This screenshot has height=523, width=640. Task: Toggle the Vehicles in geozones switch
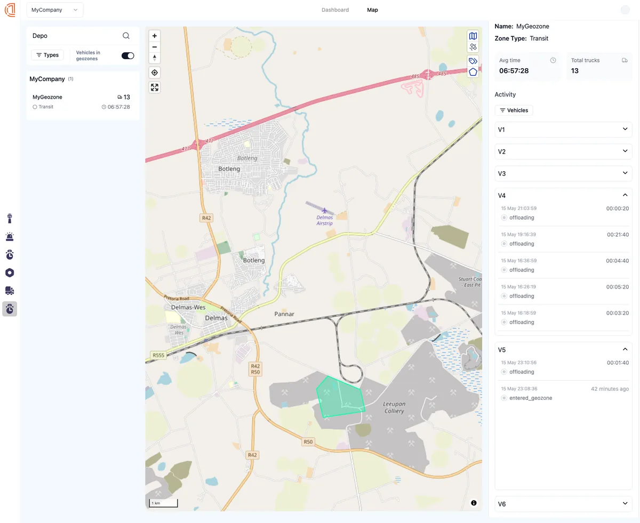[x=127, y=55]
